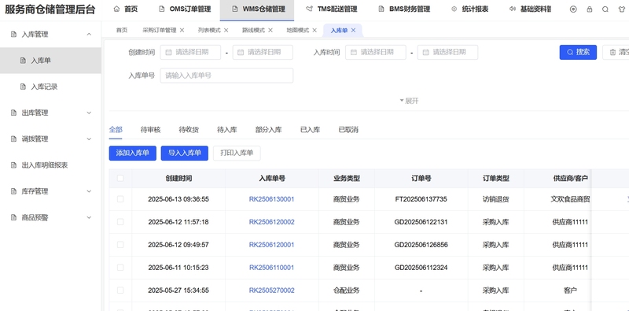
Task: Switch to the 待收货 status tab
Action: [189, 130]
